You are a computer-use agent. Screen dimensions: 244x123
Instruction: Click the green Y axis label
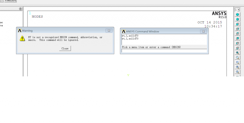[x=128, y=75]
